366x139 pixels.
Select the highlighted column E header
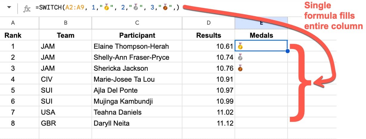pos(261,23)
